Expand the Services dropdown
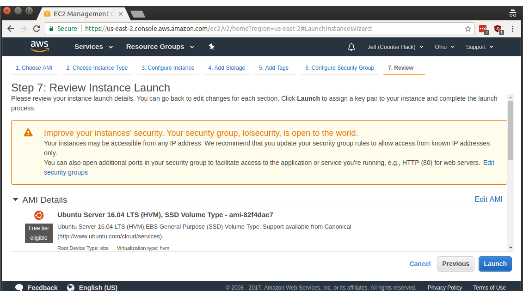 pos(93,47)
